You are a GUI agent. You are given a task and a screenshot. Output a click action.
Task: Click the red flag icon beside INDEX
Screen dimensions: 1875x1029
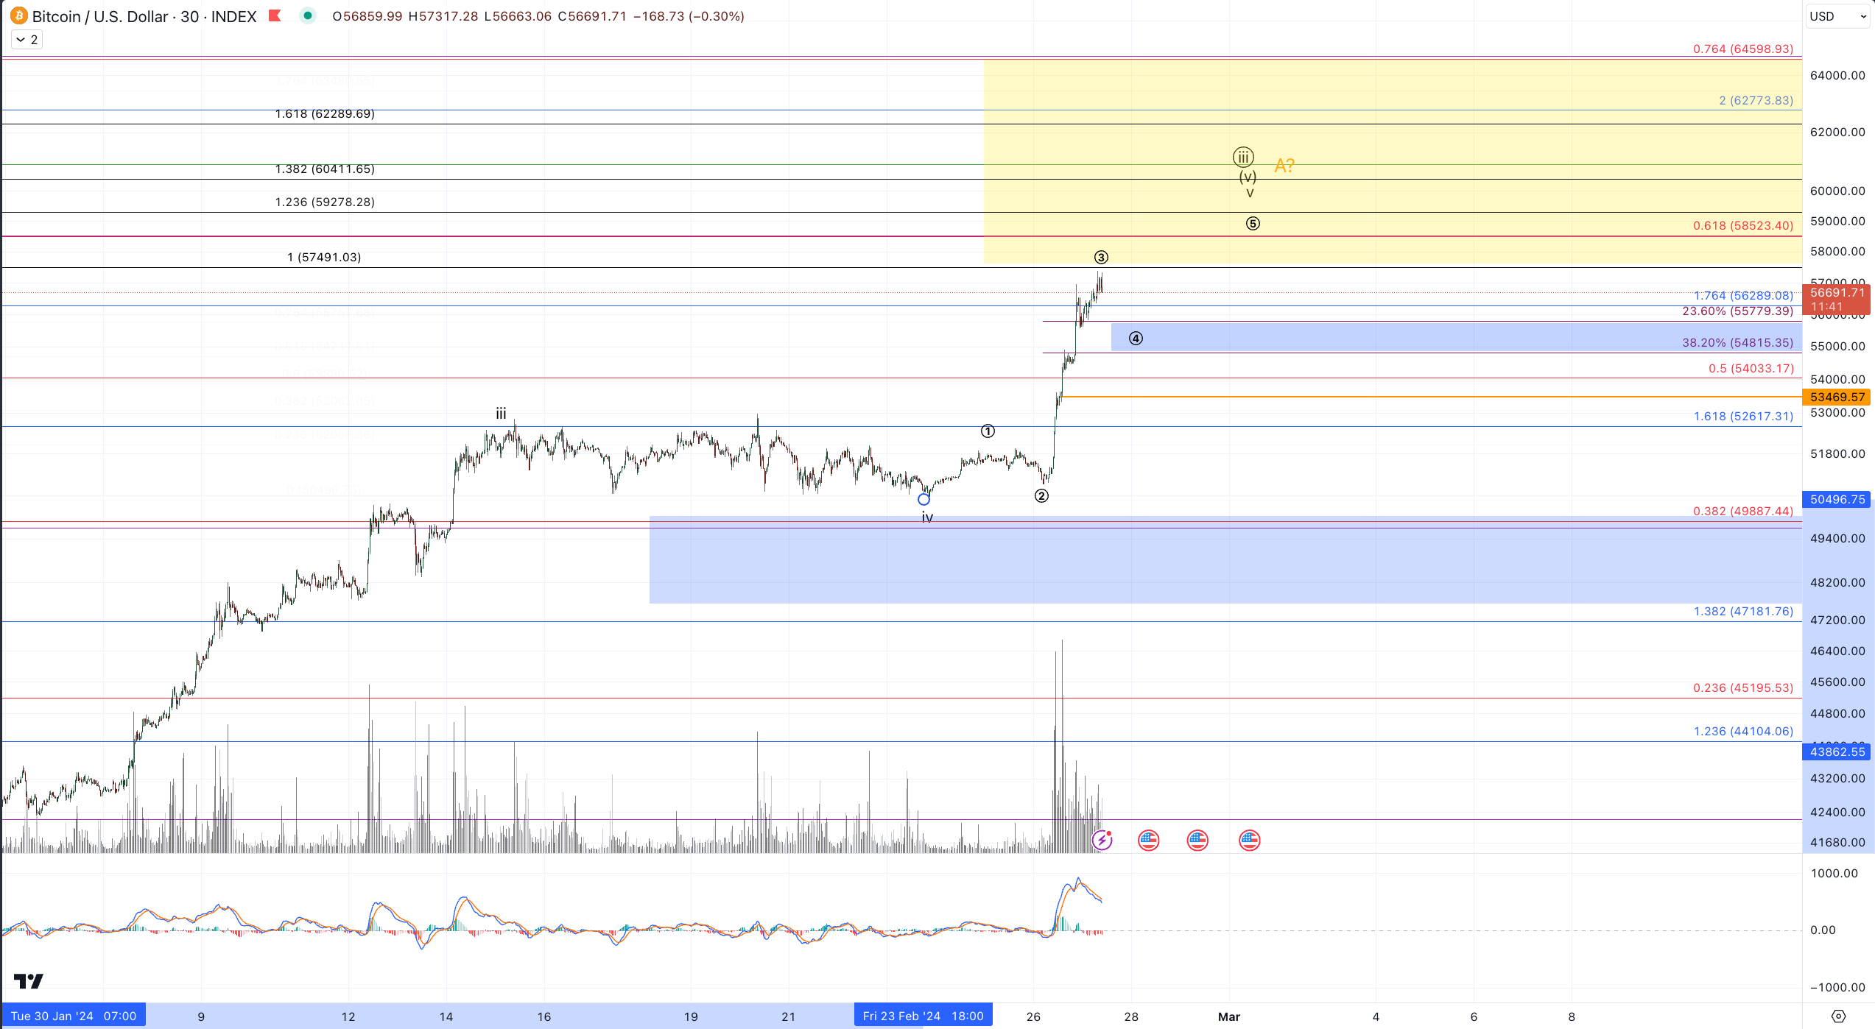pyautogui.click(x=275, y=15)
